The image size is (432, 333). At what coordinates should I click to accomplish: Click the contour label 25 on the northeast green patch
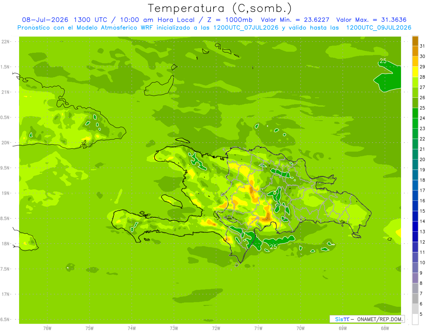pyautogui.click(x=383, y=61)
